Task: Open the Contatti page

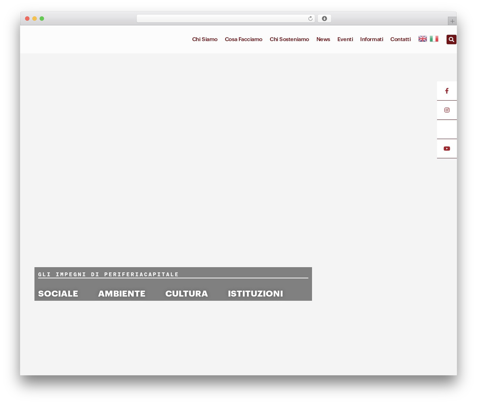Action: 400,39
